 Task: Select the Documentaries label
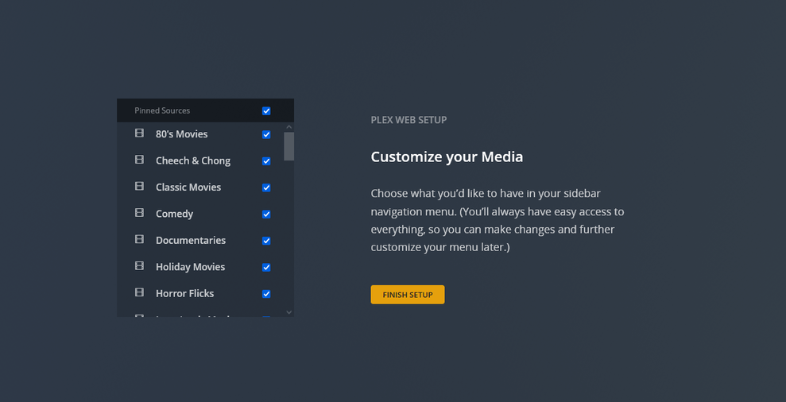[x=191, y=240]
